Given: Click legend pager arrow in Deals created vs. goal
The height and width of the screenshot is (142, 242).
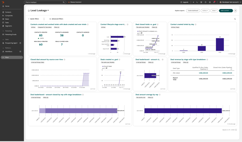Looking at the screenshot, I should click(107, 68).
